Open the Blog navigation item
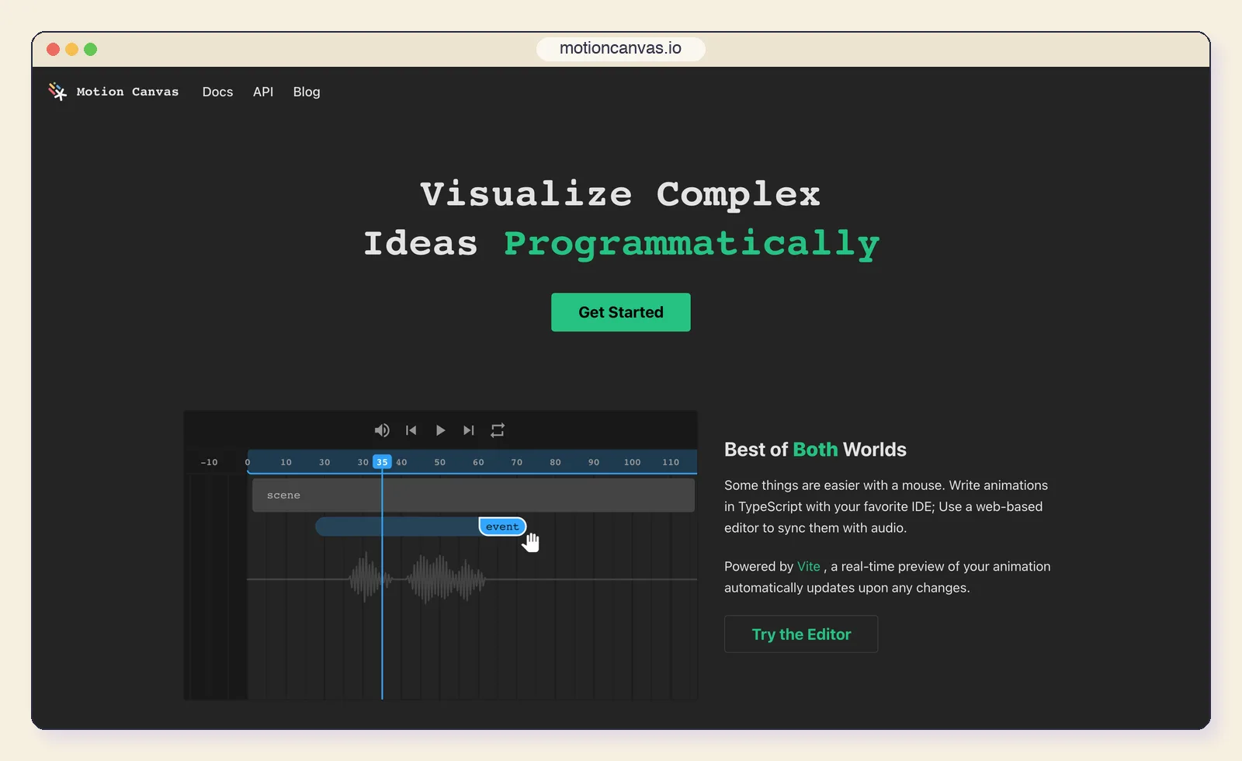This screenshot has width=1242, height=761. click(x=307, y=92)
